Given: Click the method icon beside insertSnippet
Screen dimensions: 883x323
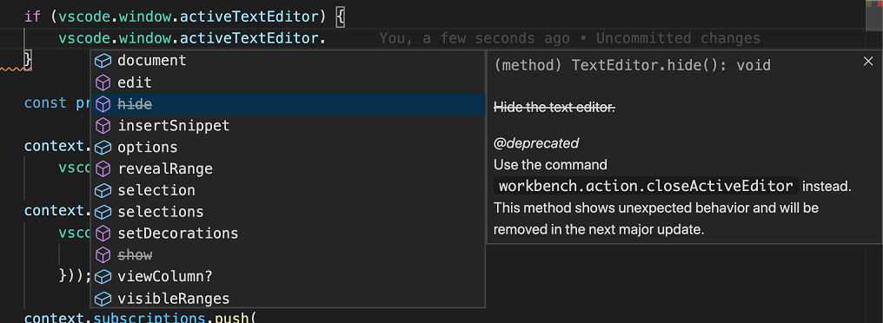Looking at the screenshot, I should coord(103,126).
